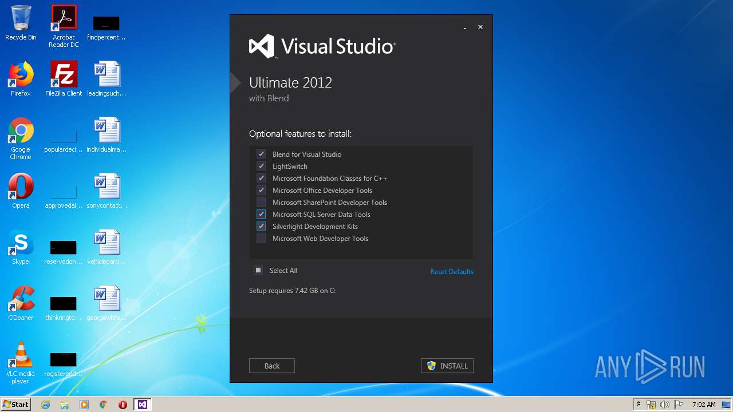The width and height of the screenshot is (733, 412).
Task: Click Opera icon in taskbar
Action: (123, 405)
